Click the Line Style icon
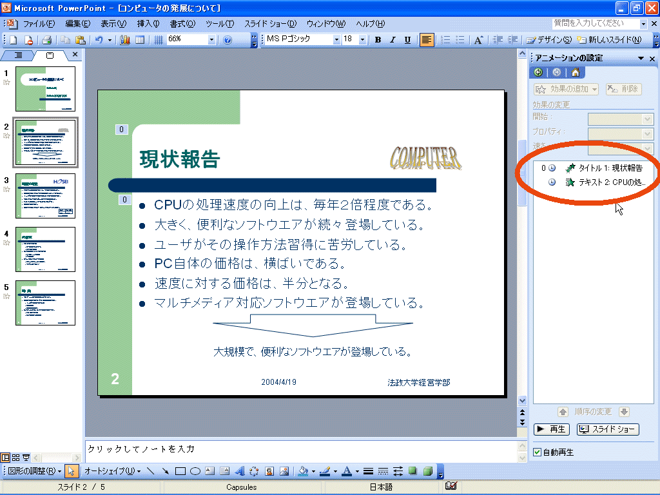Viewport: 660px width, 495px height. (x=368, y=471)
